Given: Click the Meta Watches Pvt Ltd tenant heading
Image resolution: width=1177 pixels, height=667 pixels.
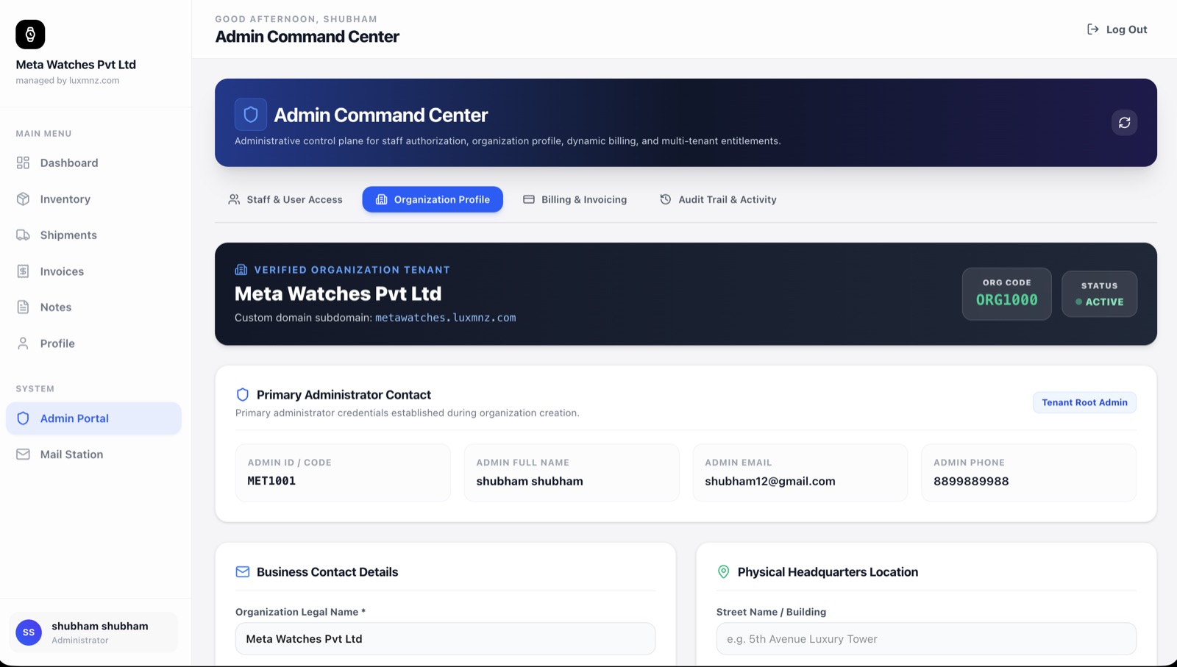Looking at the screenshot, I should (338, 293).
